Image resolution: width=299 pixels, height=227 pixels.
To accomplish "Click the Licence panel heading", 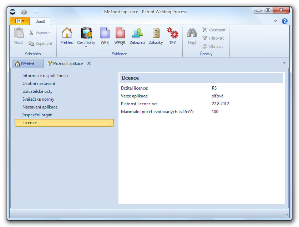I will [x=130, y=78].
